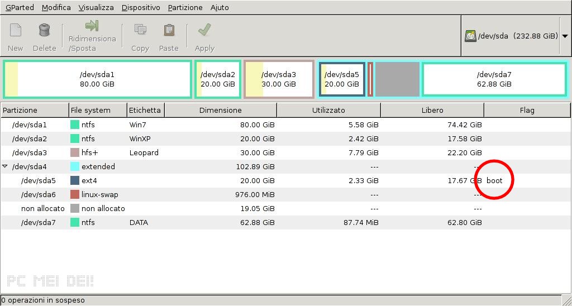Sort by the Etichetta column header
This screenshot has width=572, height=306.
(146, 110)
